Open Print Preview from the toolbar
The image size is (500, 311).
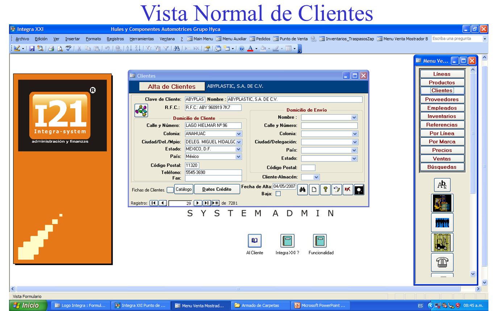[60, 48]
